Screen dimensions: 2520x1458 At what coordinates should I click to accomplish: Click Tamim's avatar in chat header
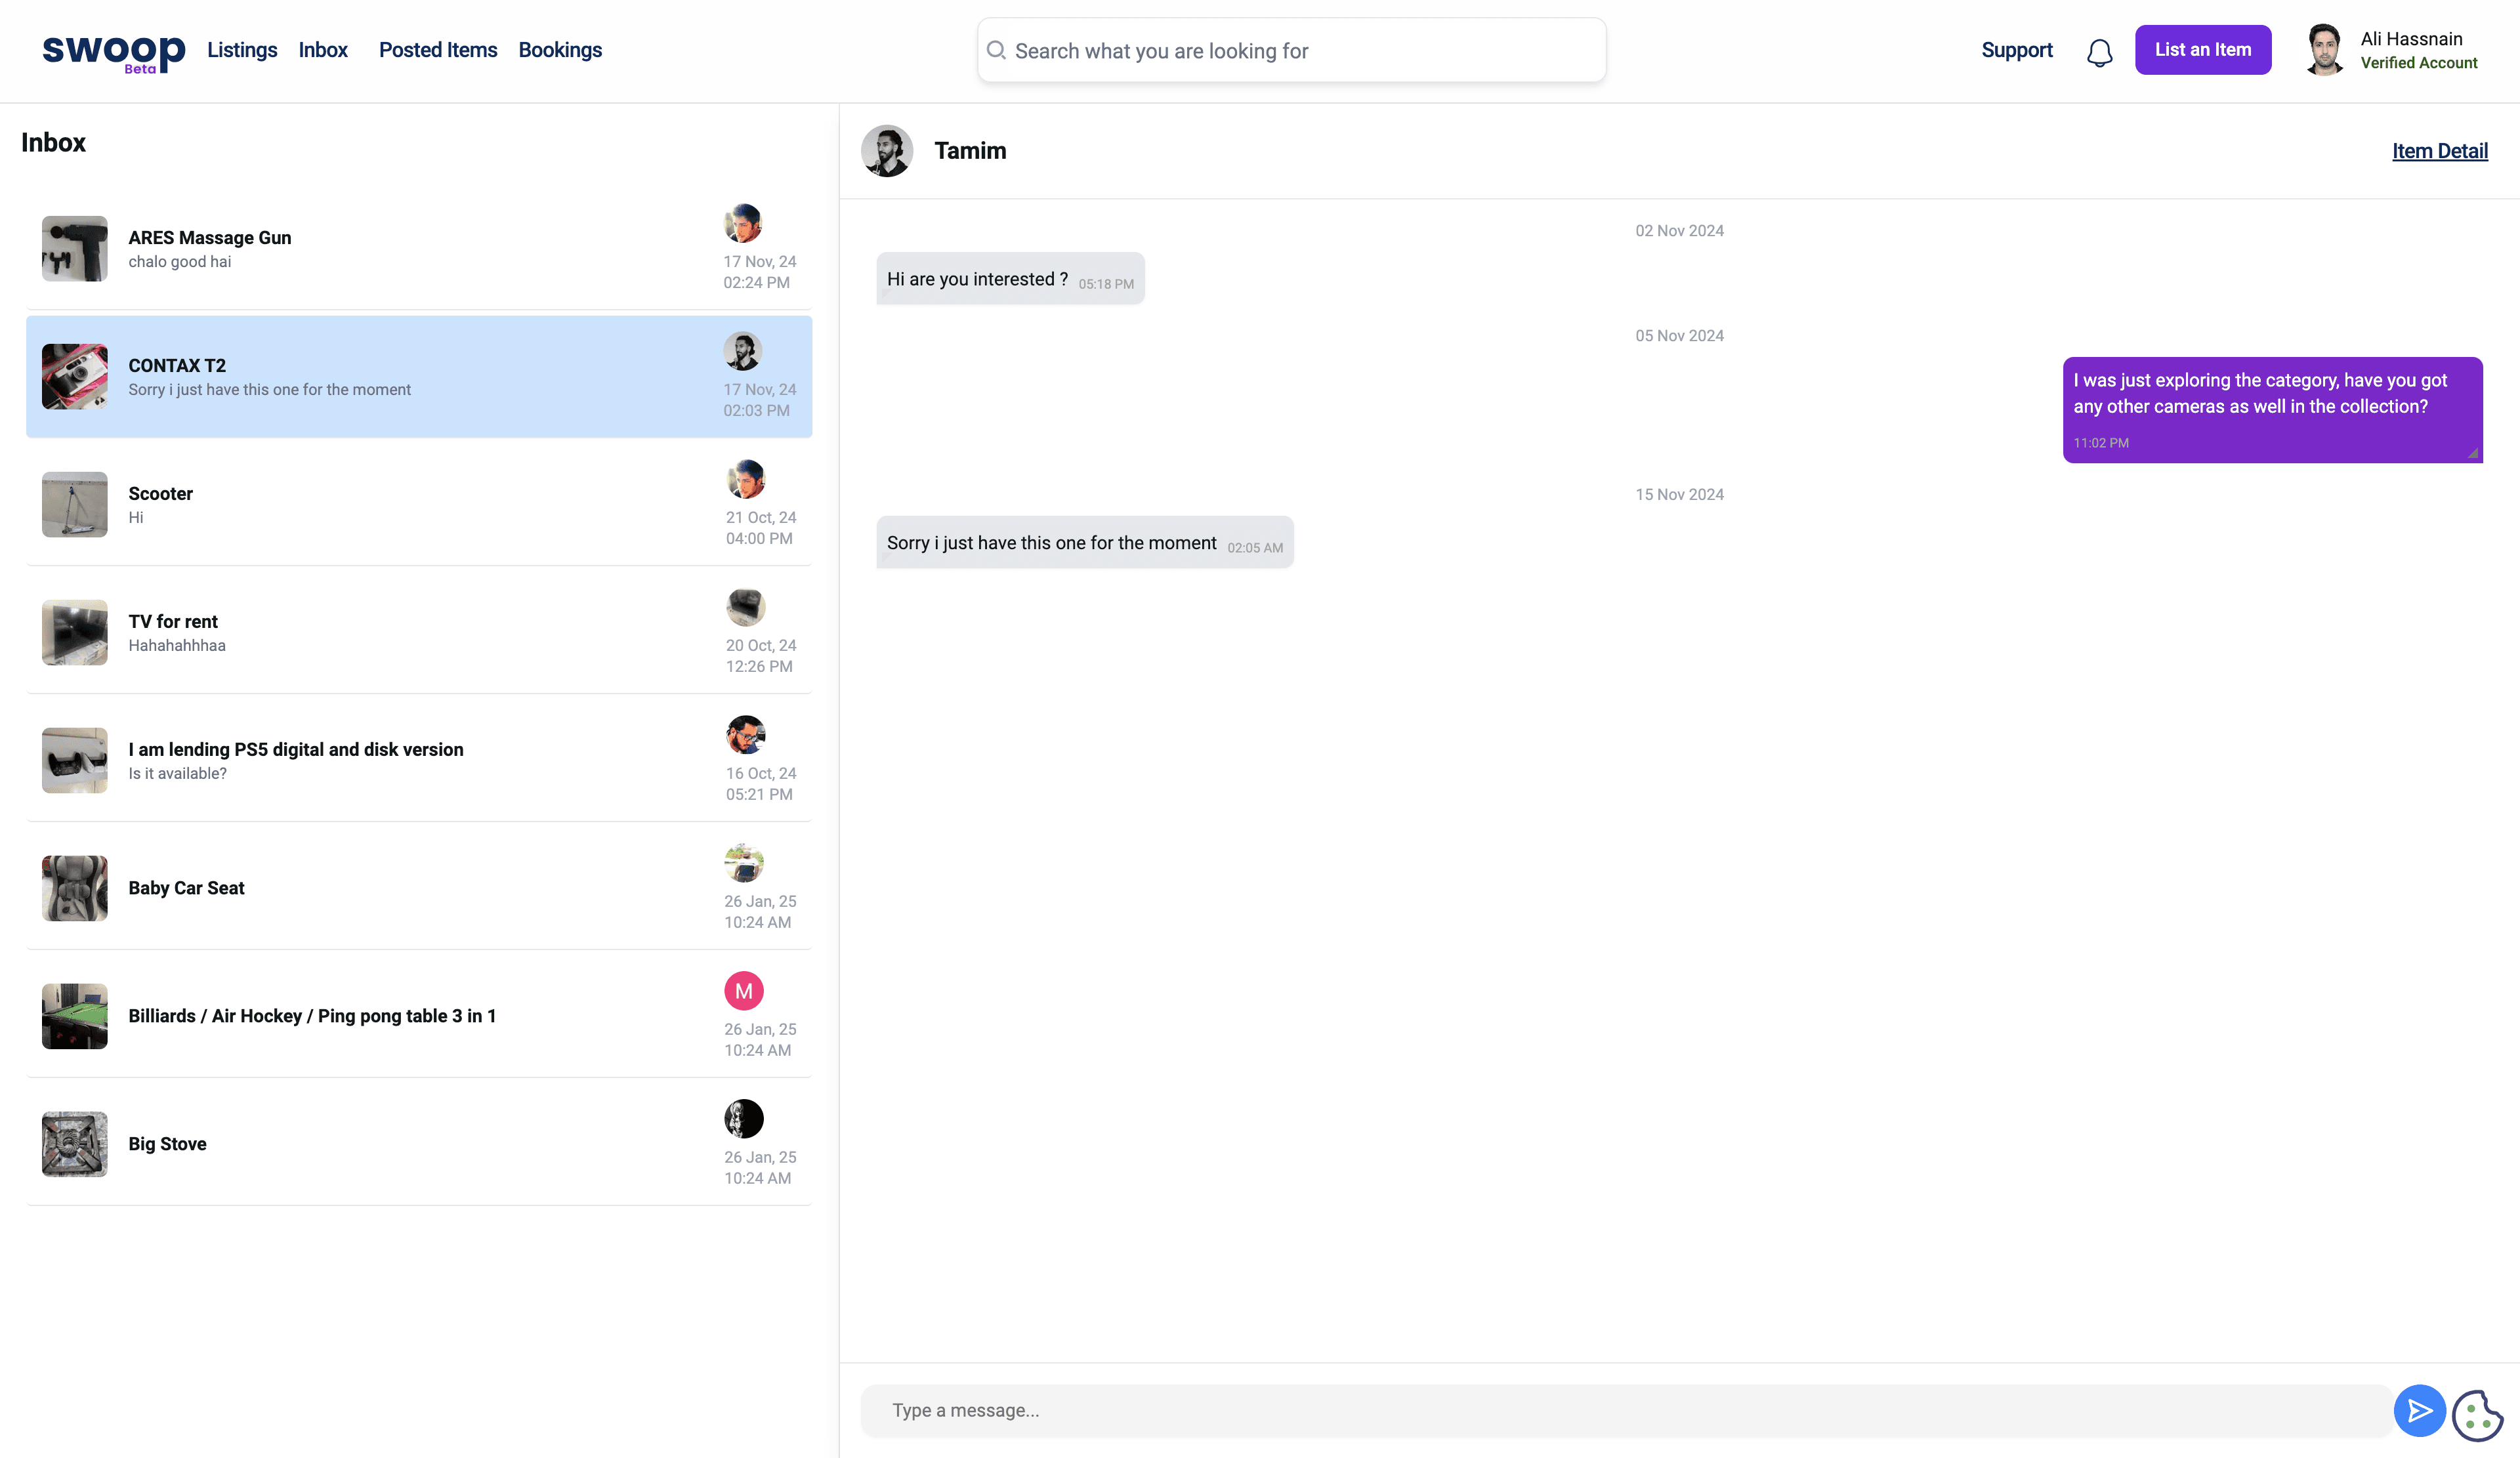tap(887, 151)
